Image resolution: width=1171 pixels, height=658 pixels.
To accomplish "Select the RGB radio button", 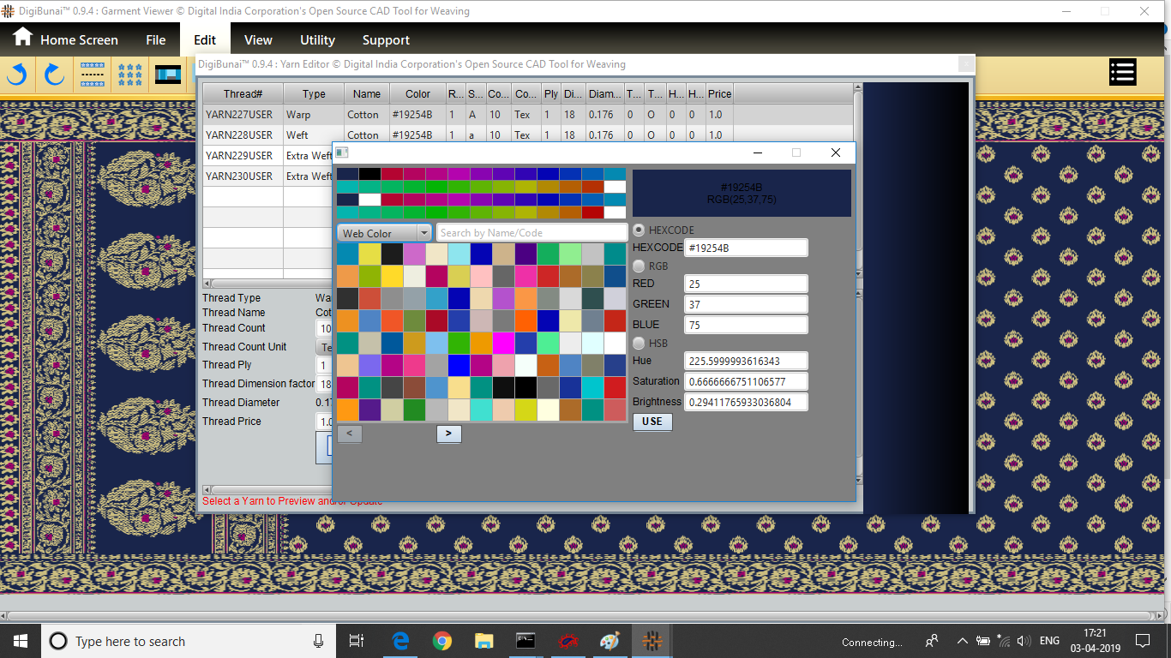I will click(640, 266).
